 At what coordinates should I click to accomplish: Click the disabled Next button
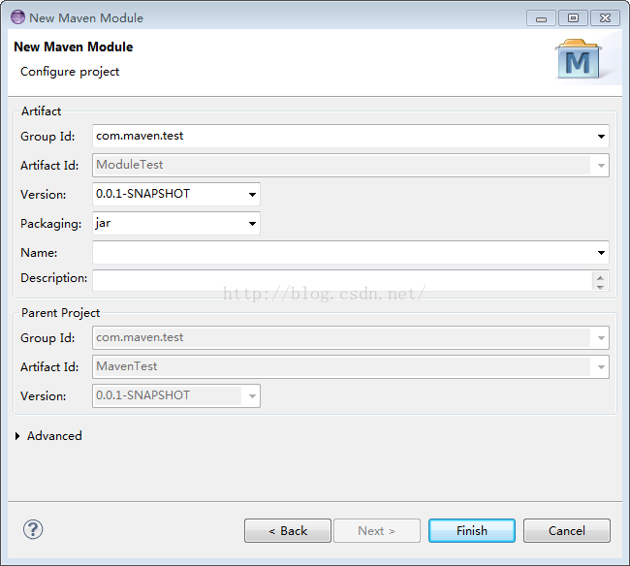click(x=377, y=531)
